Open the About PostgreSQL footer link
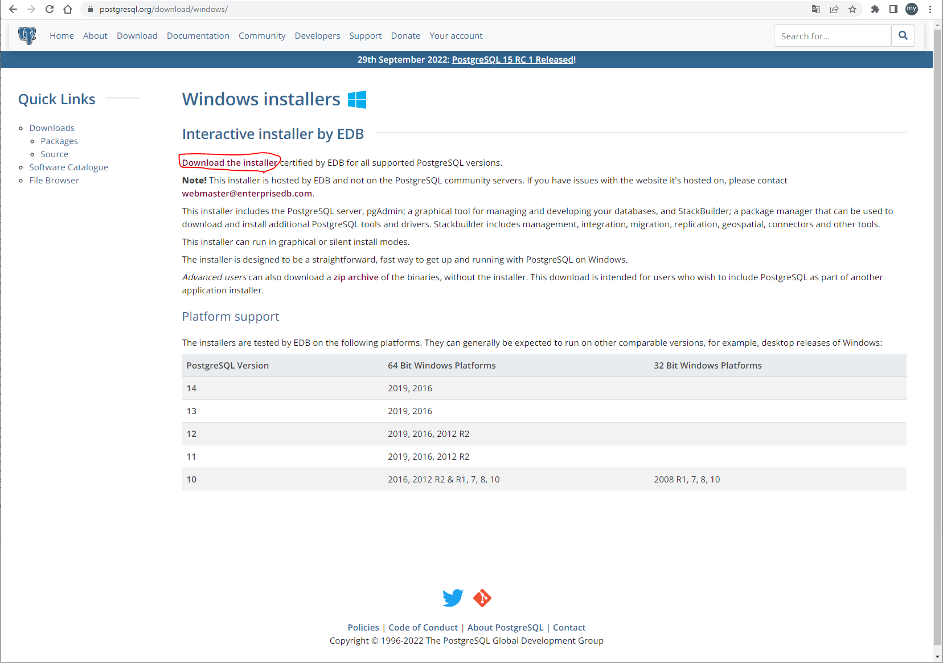The height and width of the screenshot is (663, 943). coord(506,628)
